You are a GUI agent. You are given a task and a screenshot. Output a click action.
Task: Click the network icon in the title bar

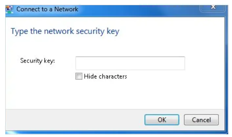[x=10, y=9]
